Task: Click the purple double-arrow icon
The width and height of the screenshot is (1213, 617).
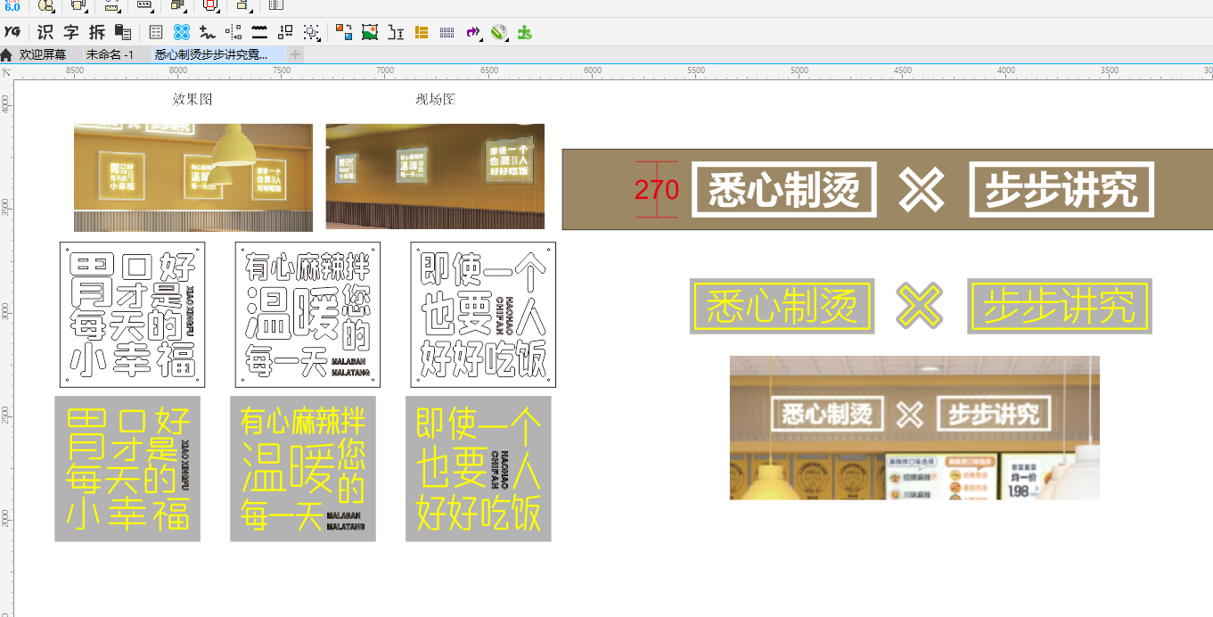Action: pyautogui.click(x=473, y=32)
